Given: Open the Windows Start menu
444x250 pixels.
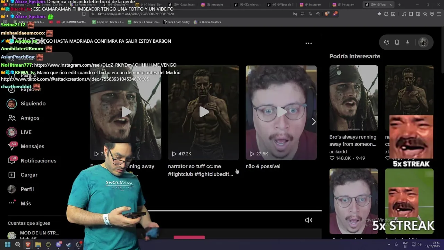Looking at the screenshot, I should coord(7,245).
